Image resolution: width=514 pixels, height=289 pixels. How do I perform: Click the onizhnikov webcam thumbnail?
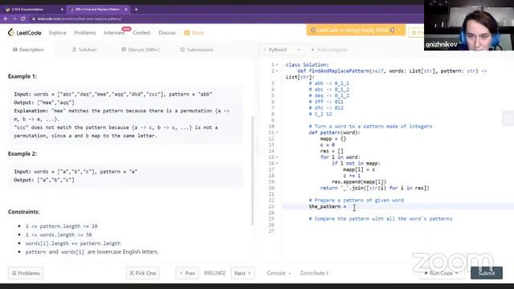pos(469,25)
